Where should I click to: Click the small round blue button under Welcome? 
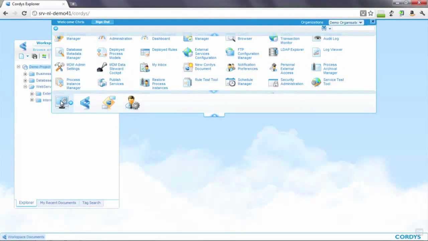point(56,28)
